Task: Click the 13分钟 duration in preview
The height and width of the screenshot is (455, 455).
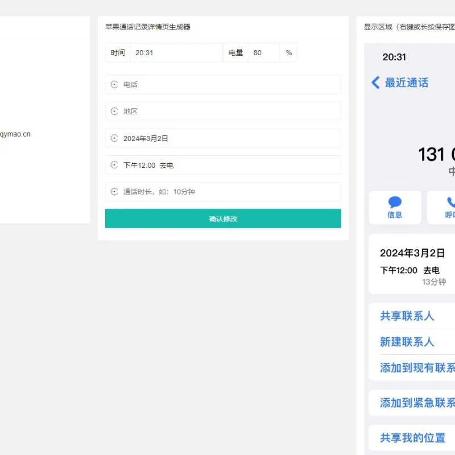Action: pyautogui.click(x=434, y=282)
